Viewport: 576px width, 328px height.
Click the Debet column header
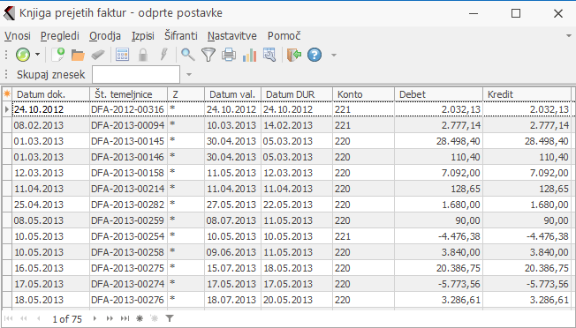(x=438, y=94)
